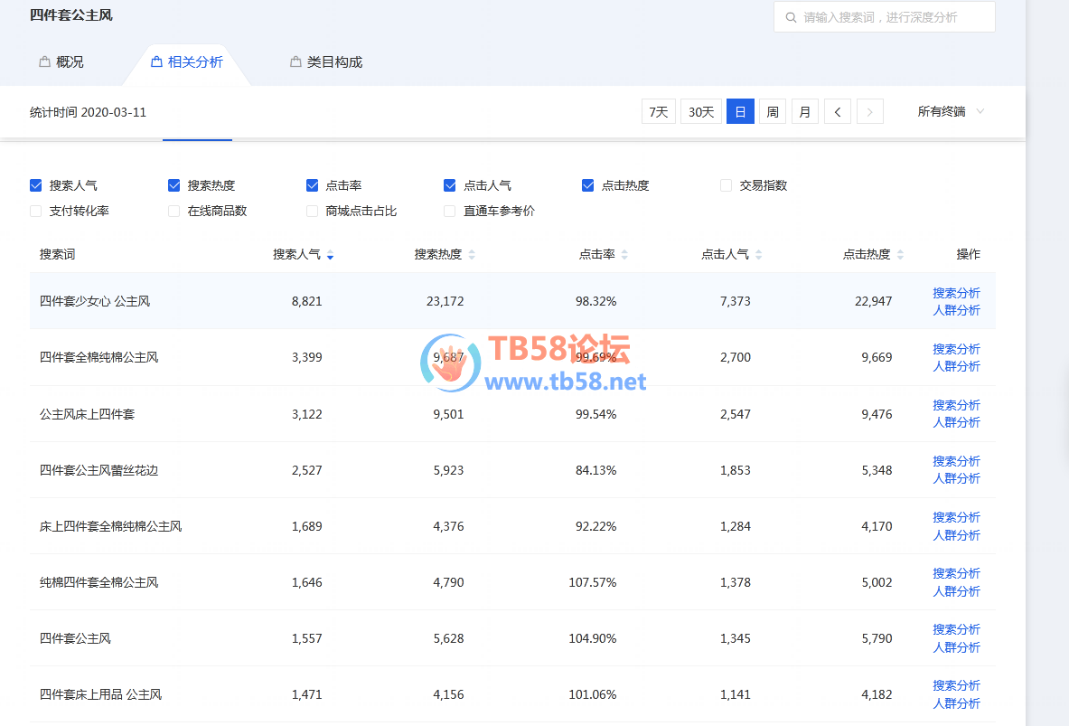The height and width of the screenshot is (726, 1069).
Task: Uncheck the 搜索热度 checkbox
Action: click(x=173, y=185)
